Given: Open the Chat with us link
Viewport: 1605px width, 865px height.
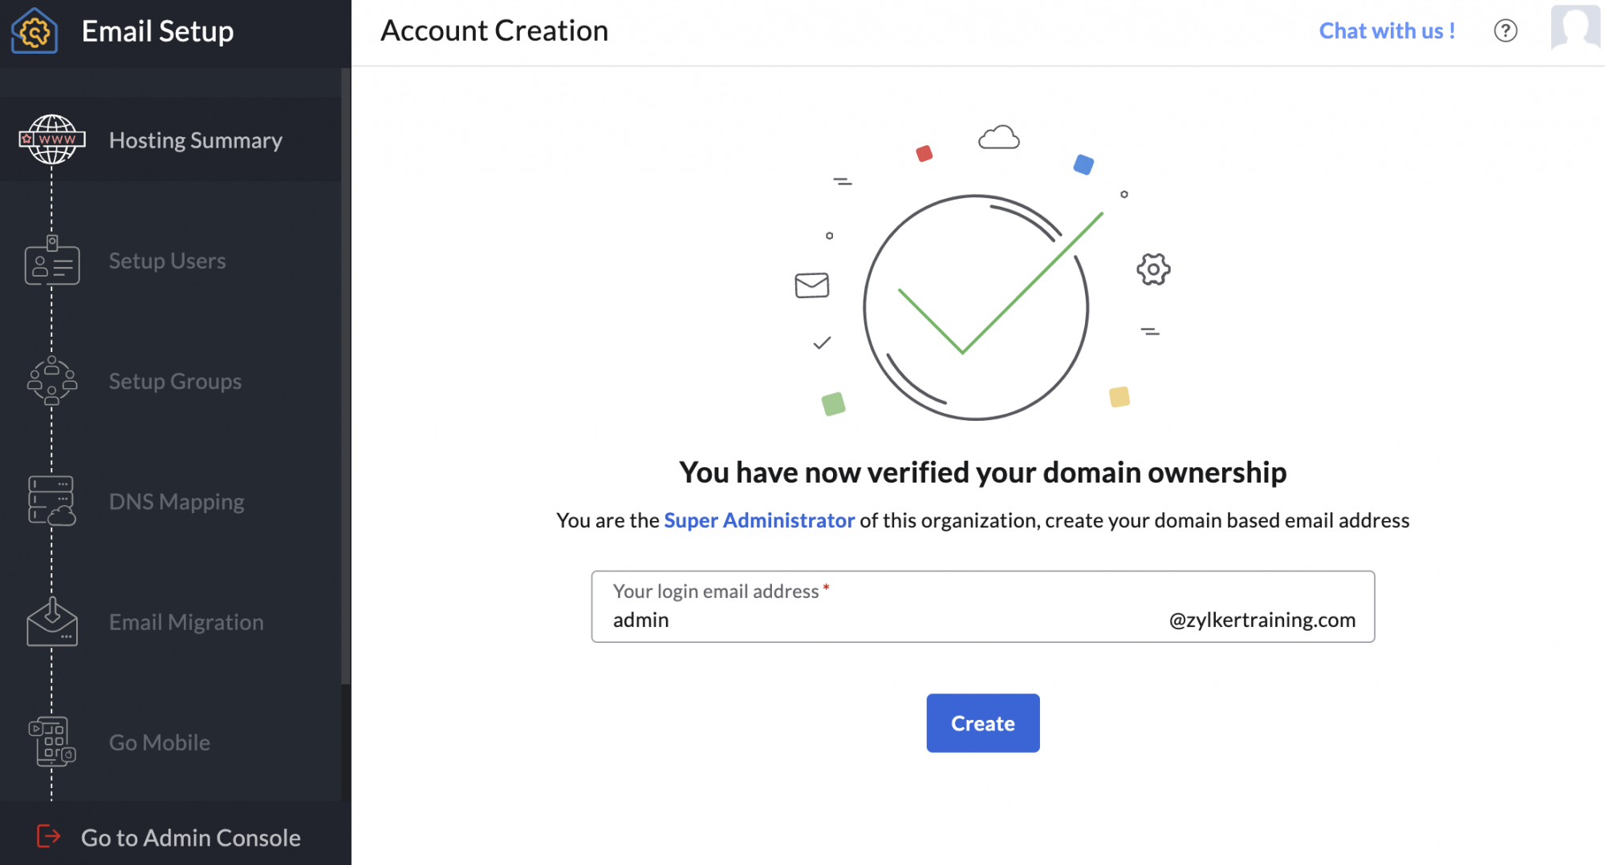Looking at the screenshot, I should coord(1387,30).
